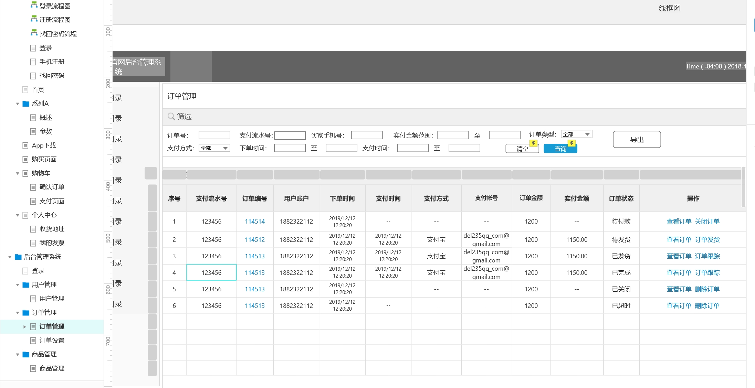Click the page icon beside 我的发票

pos(33,243)
